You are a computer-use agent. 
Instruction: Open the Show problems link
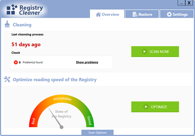point(87,62)
